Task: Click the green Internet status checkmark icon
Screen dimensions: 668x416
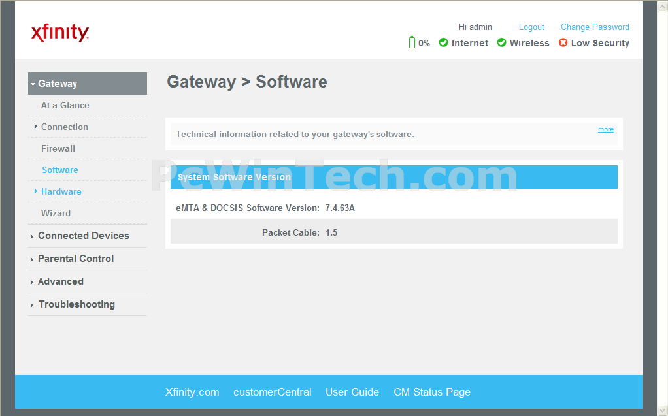Action: (x=444, y=42)
